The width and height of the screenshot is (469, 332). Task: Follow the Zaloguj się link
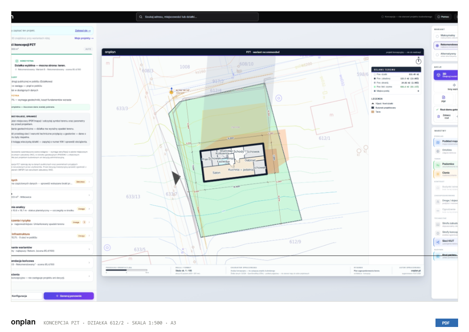point(82,31)
